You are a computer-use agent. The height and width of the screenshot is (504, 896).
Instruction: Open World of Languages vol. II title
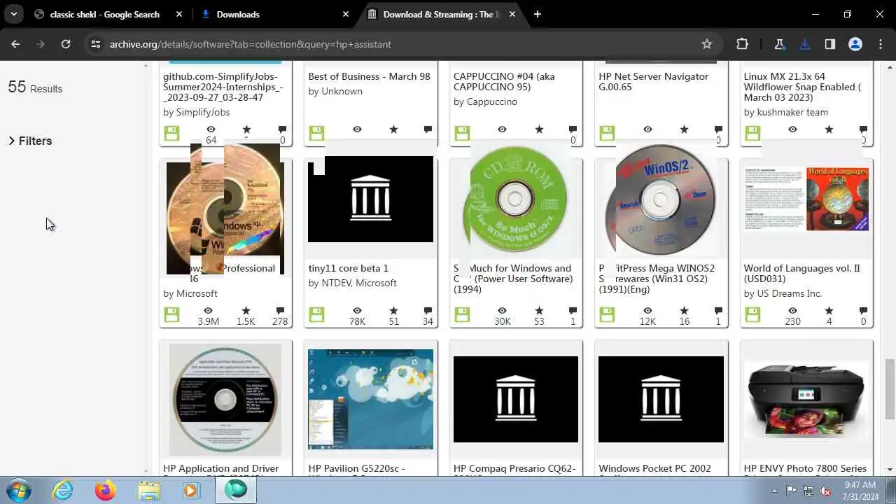pos(802,273)
